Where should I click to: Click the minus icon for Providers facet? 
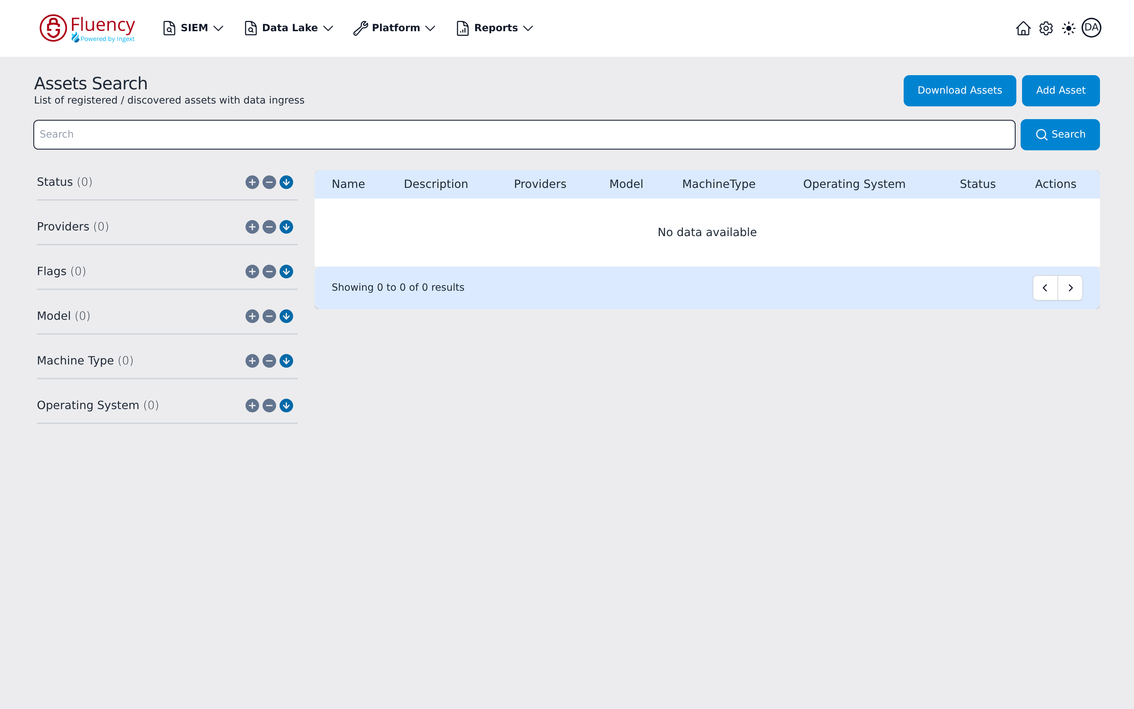(269, 227)
